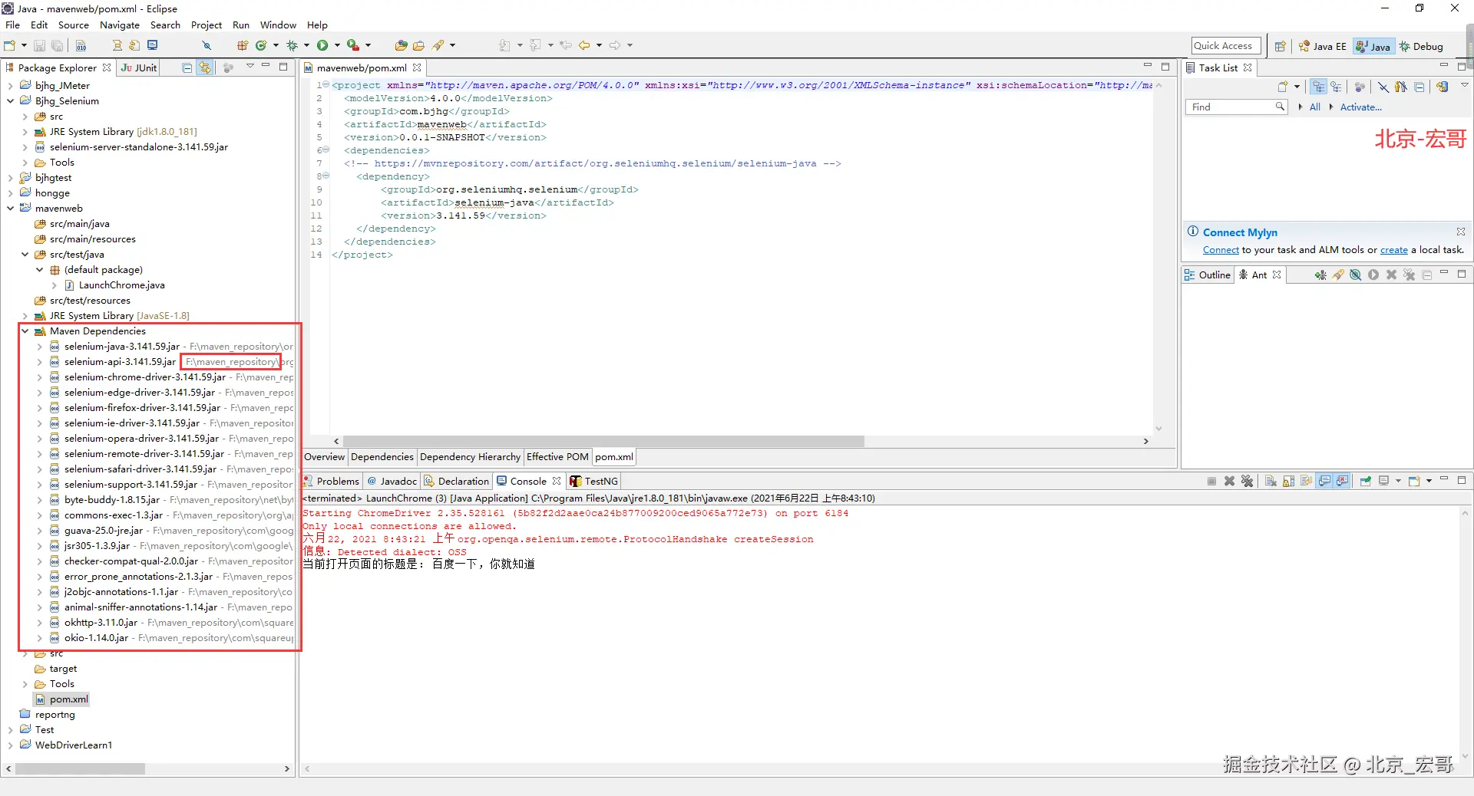Open the Debug launch toolbar button

tap(292, 45)
